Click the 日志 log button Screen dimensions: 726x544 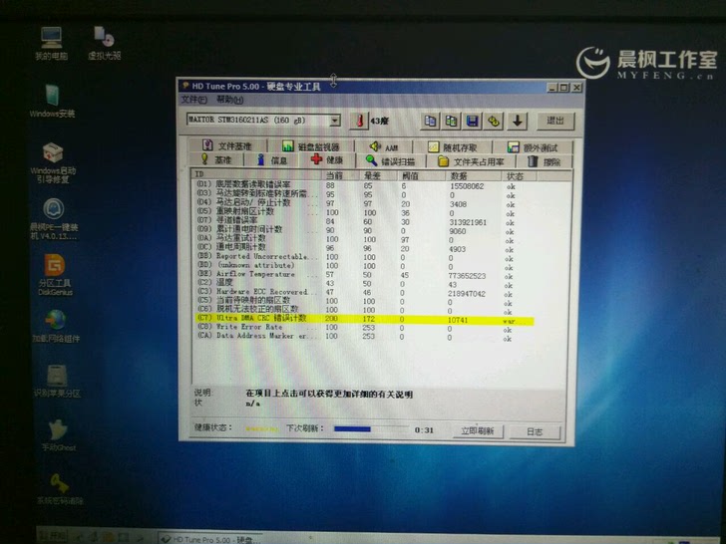[535, 431]
